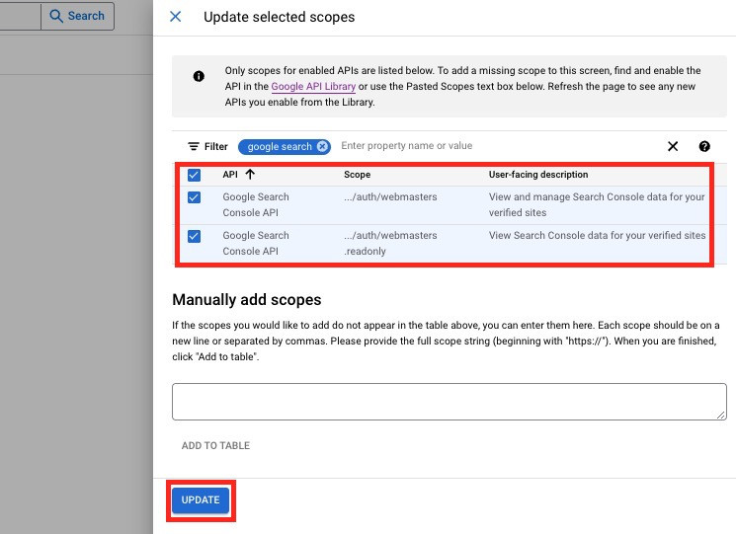Click 'View and manage Search Console data' description
The width and height of the screenshot is (736, 534).
point(597,204)
